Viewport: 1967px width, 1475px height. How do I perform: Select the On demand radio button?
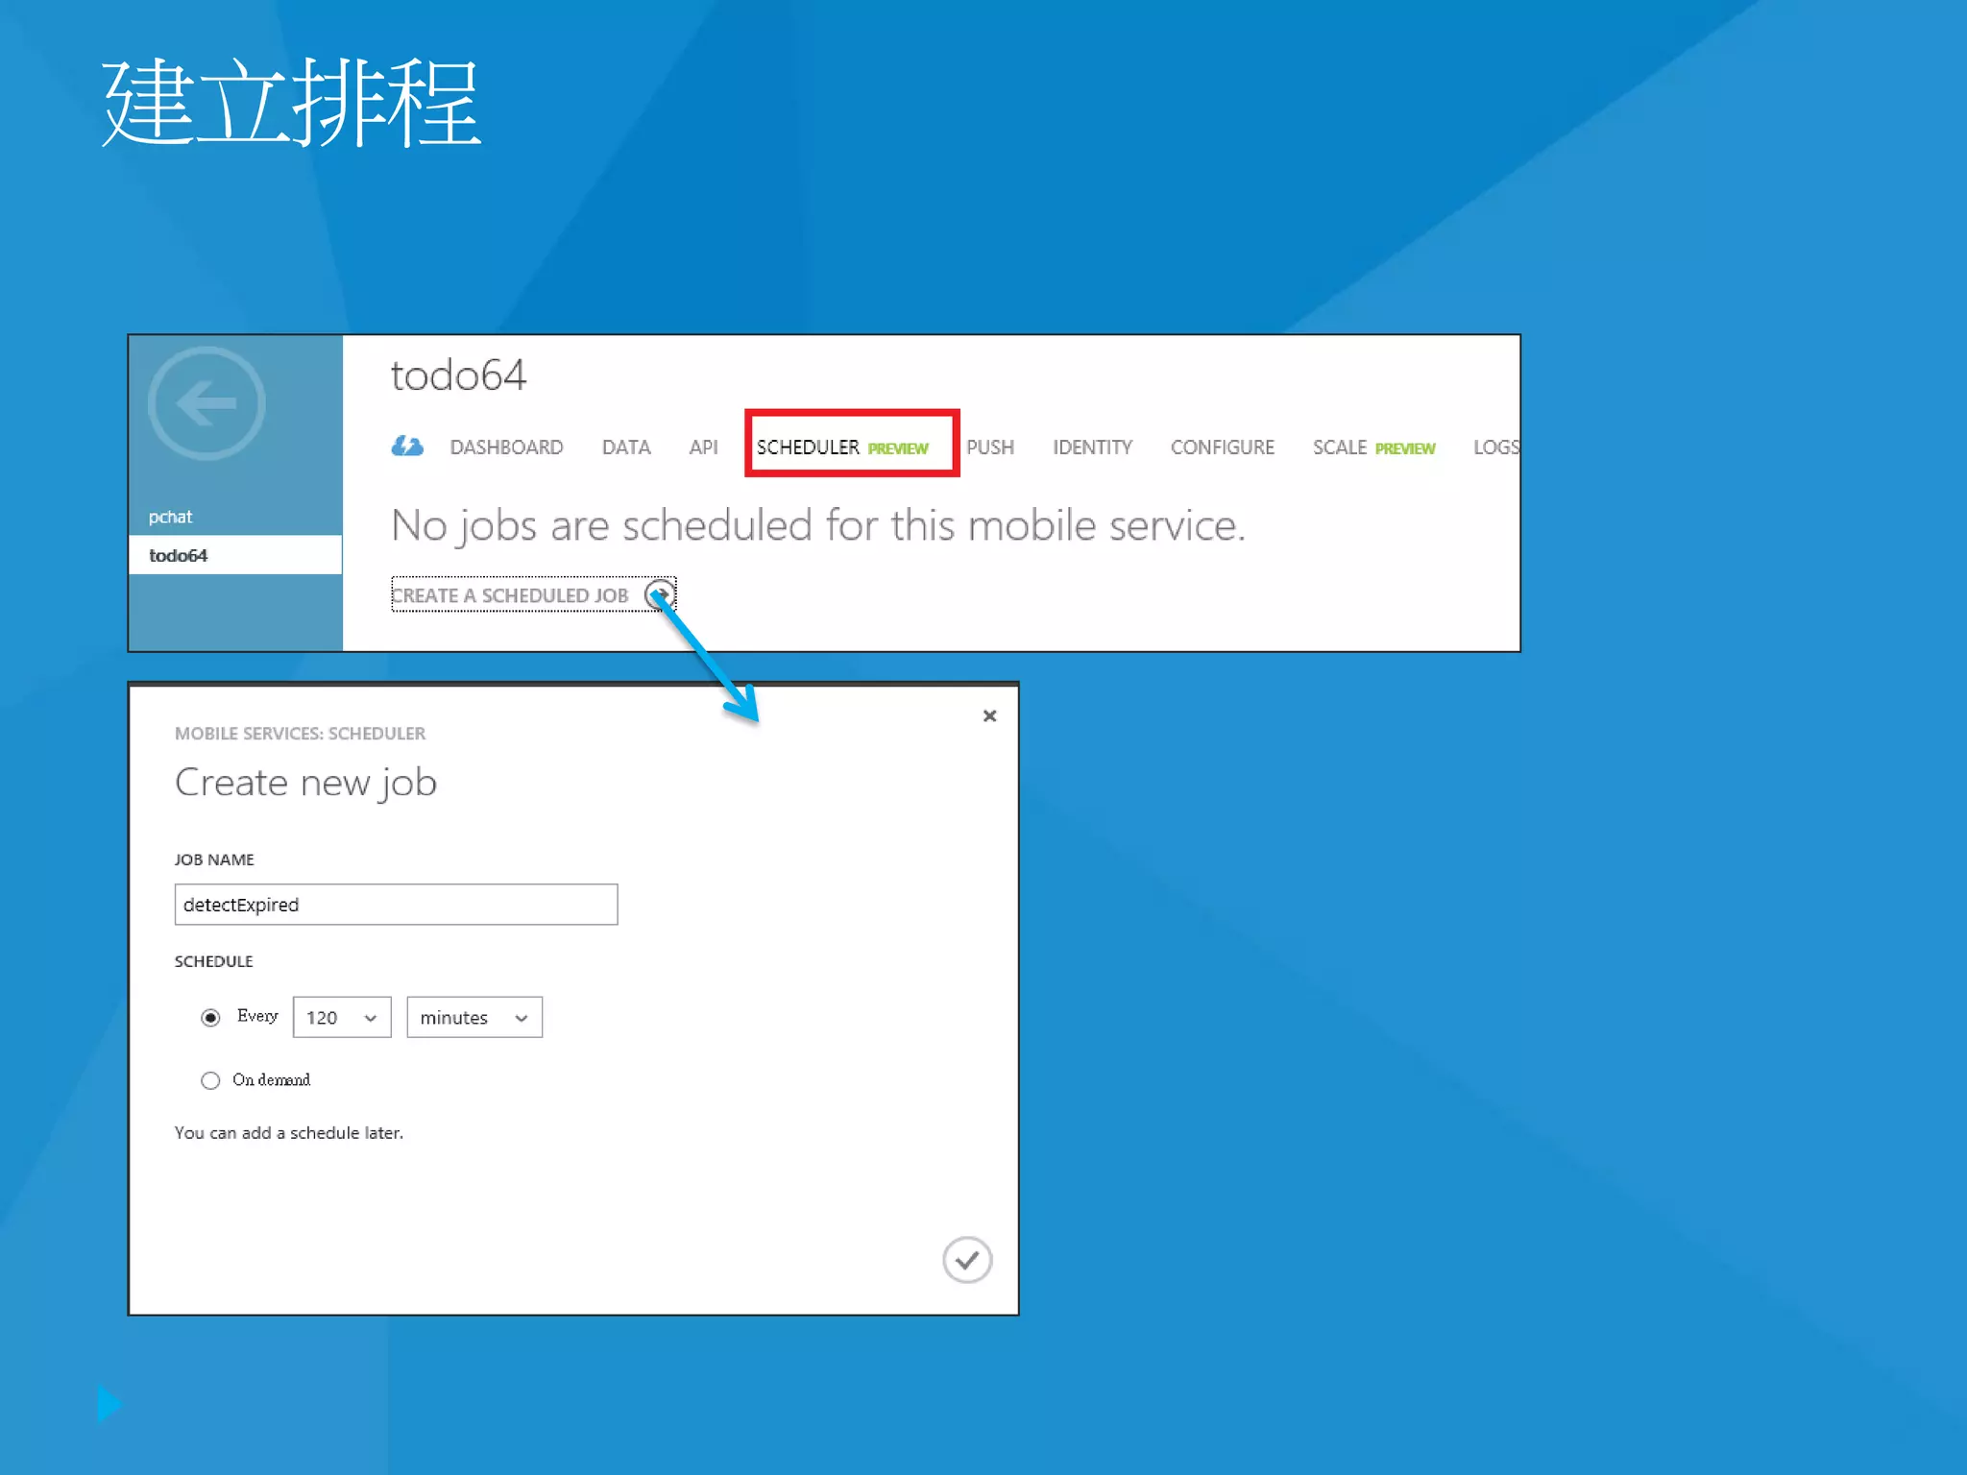point(210,1080)
